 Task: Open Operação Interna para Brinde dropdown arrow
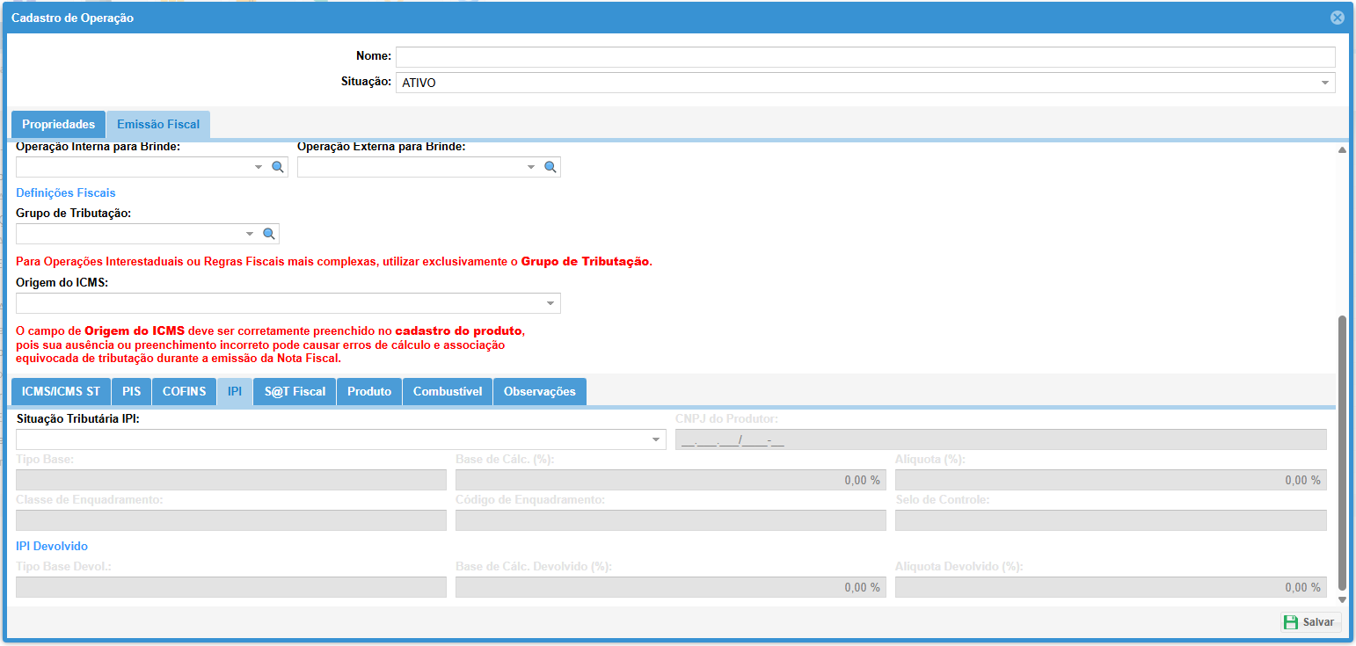[259, 167]
